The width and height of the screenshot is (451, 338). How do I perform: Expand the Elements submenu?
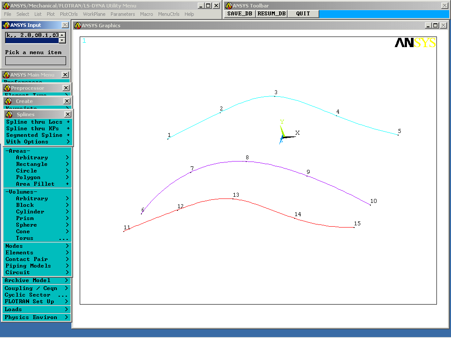pos(37,253)
